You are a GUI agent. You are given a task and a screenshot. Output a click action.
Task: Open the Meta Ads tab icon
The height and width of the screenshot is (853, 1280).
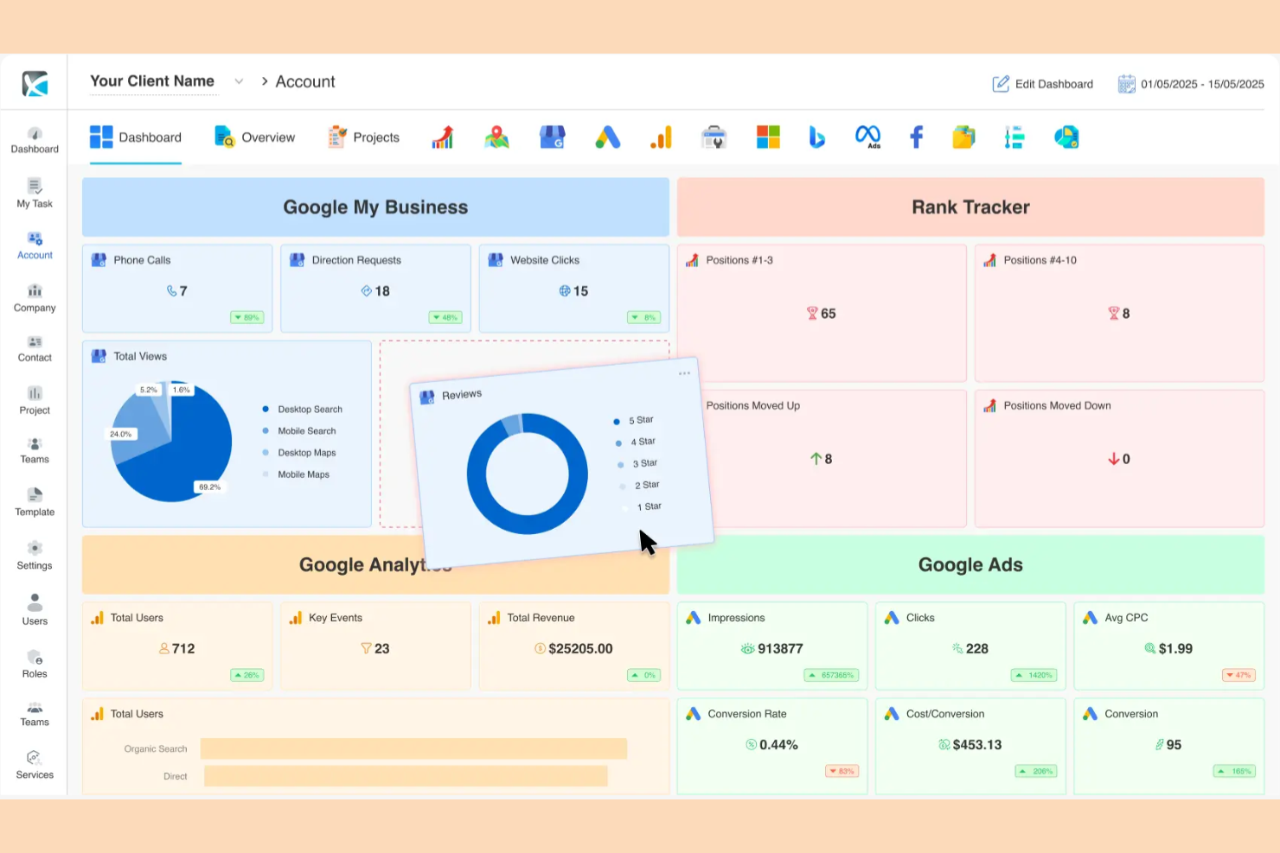[x=867, y=137]
